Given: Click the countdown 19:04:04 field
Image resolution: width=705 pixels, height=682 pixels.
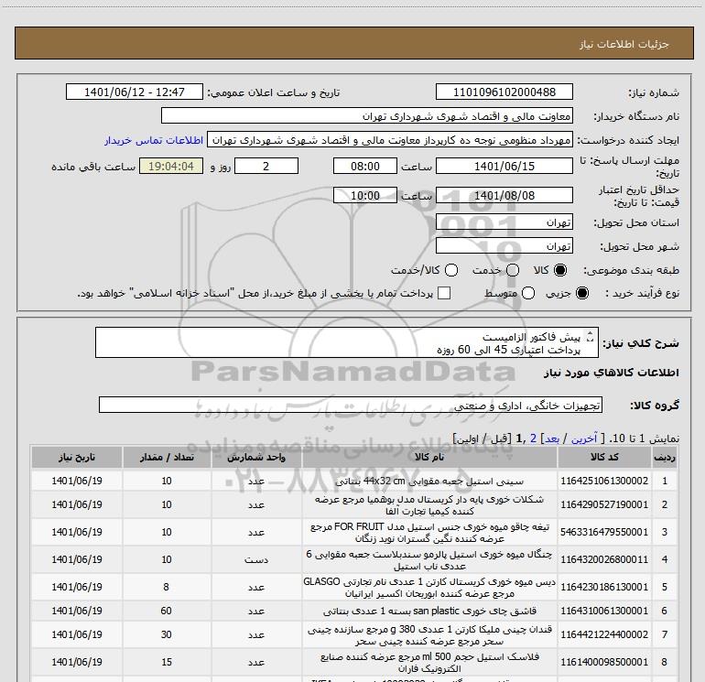Looking at the screenshot, I should coord(171,166).
